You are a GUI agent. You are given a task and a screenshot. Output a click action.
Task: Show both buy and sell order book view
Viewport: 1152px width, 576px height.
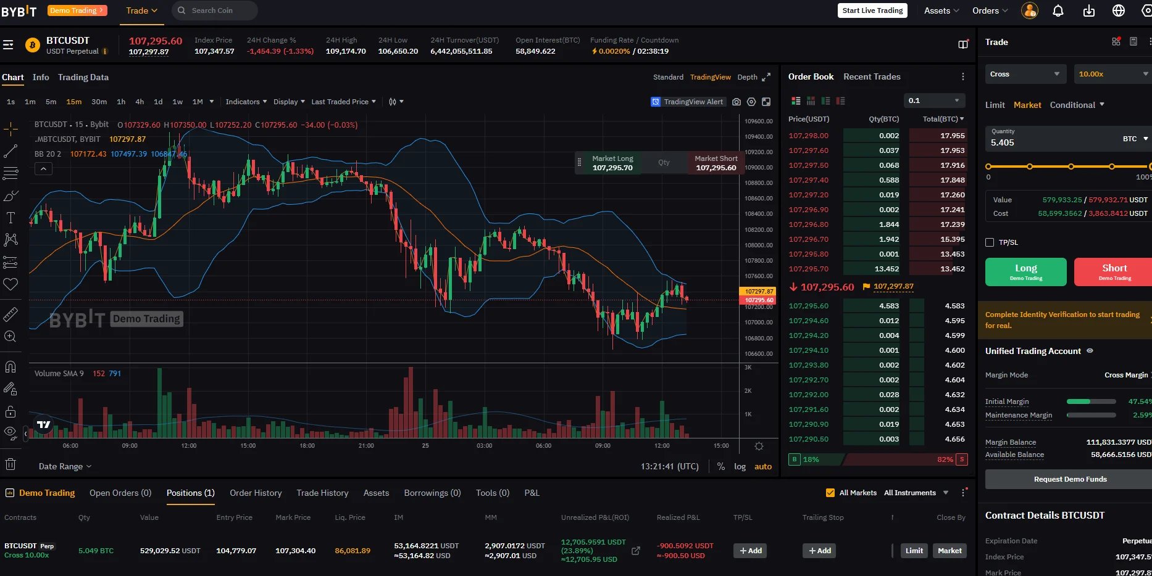click(x=796, y=101)
